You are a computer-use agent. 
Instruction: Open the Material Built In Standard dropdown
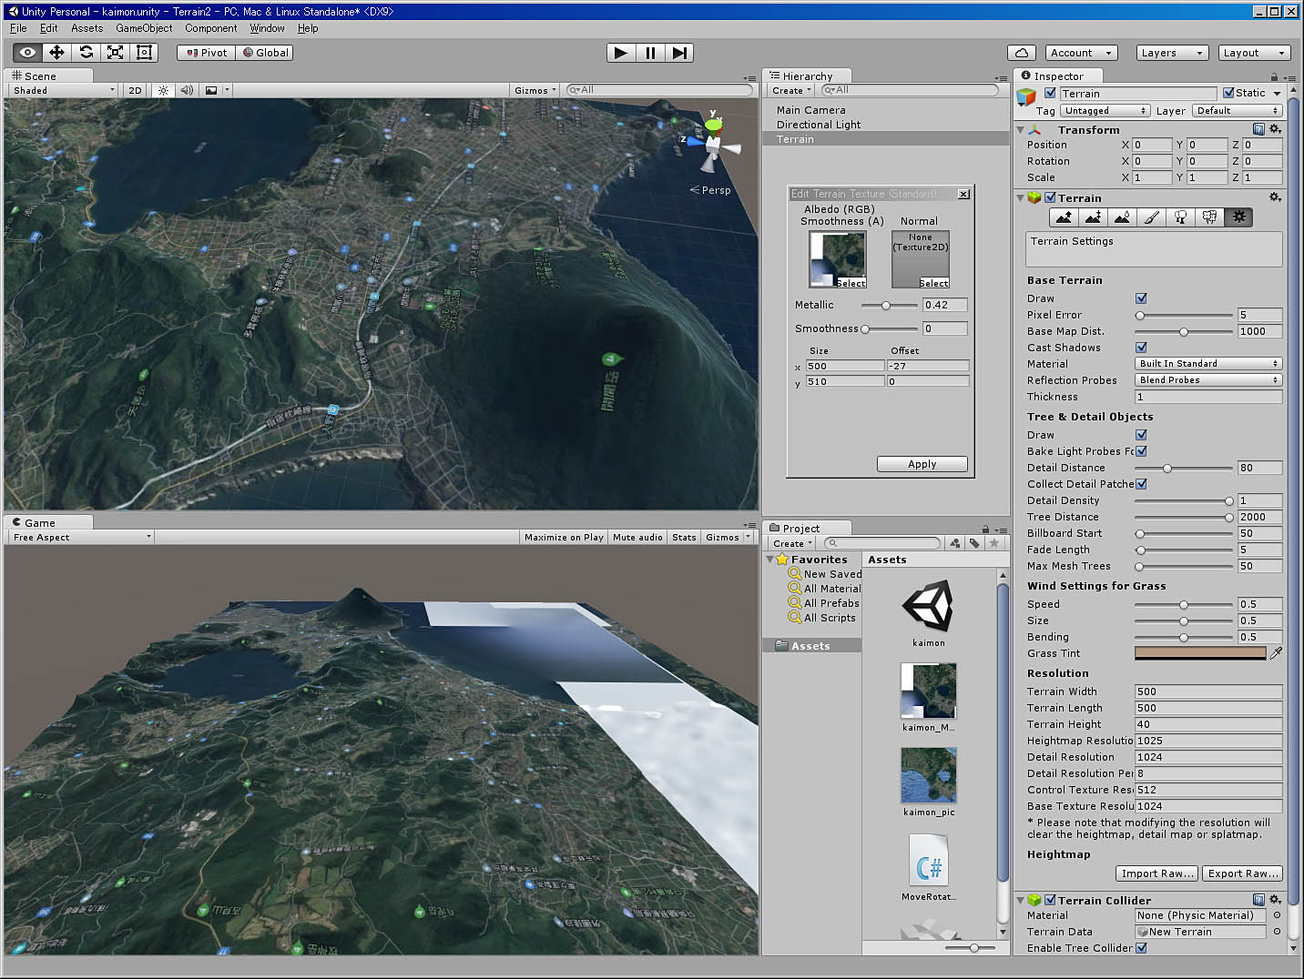click(1208, 364)
